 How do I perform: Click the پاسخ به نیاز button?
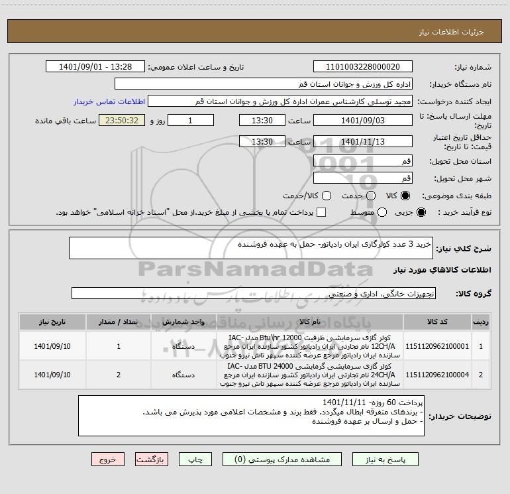point(385,460)
